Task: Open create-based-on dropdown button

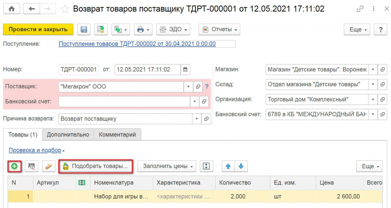Action: point(121,29)
